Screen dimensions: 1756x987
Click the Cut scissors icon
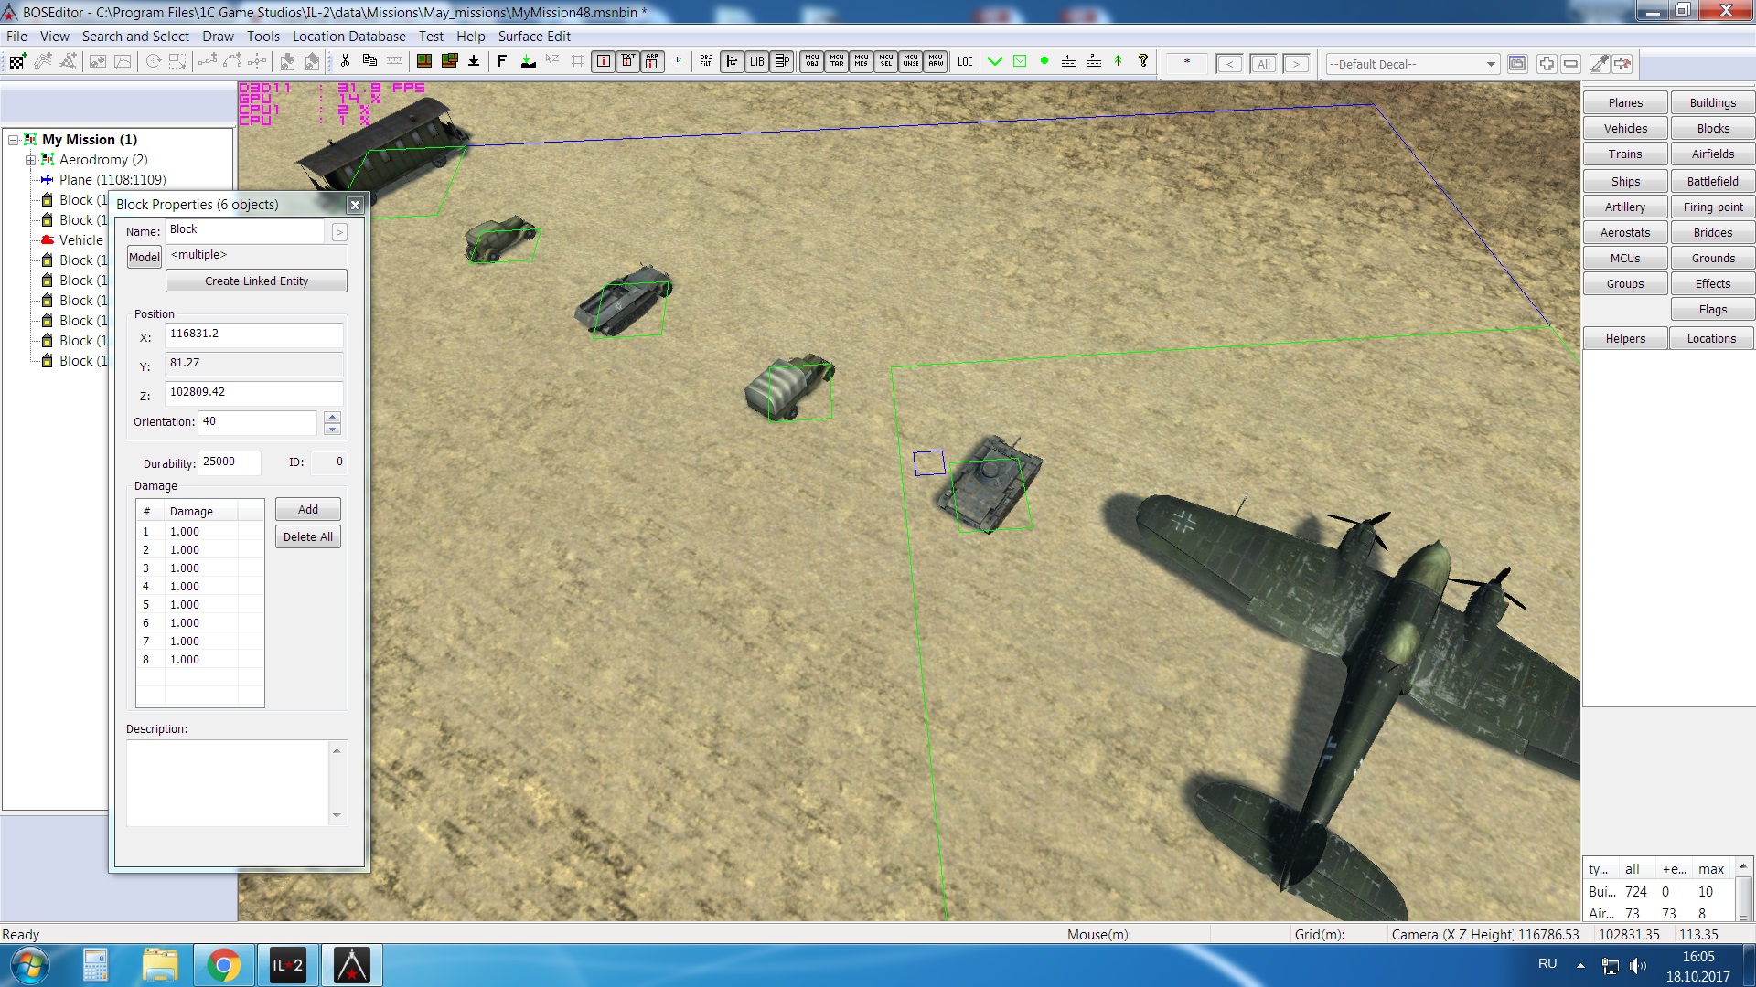point(345,61)
